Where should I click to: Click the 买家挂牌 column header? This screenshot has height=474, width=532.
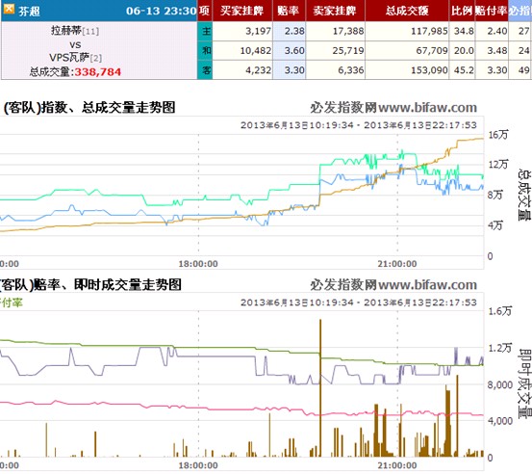point(241,11)
